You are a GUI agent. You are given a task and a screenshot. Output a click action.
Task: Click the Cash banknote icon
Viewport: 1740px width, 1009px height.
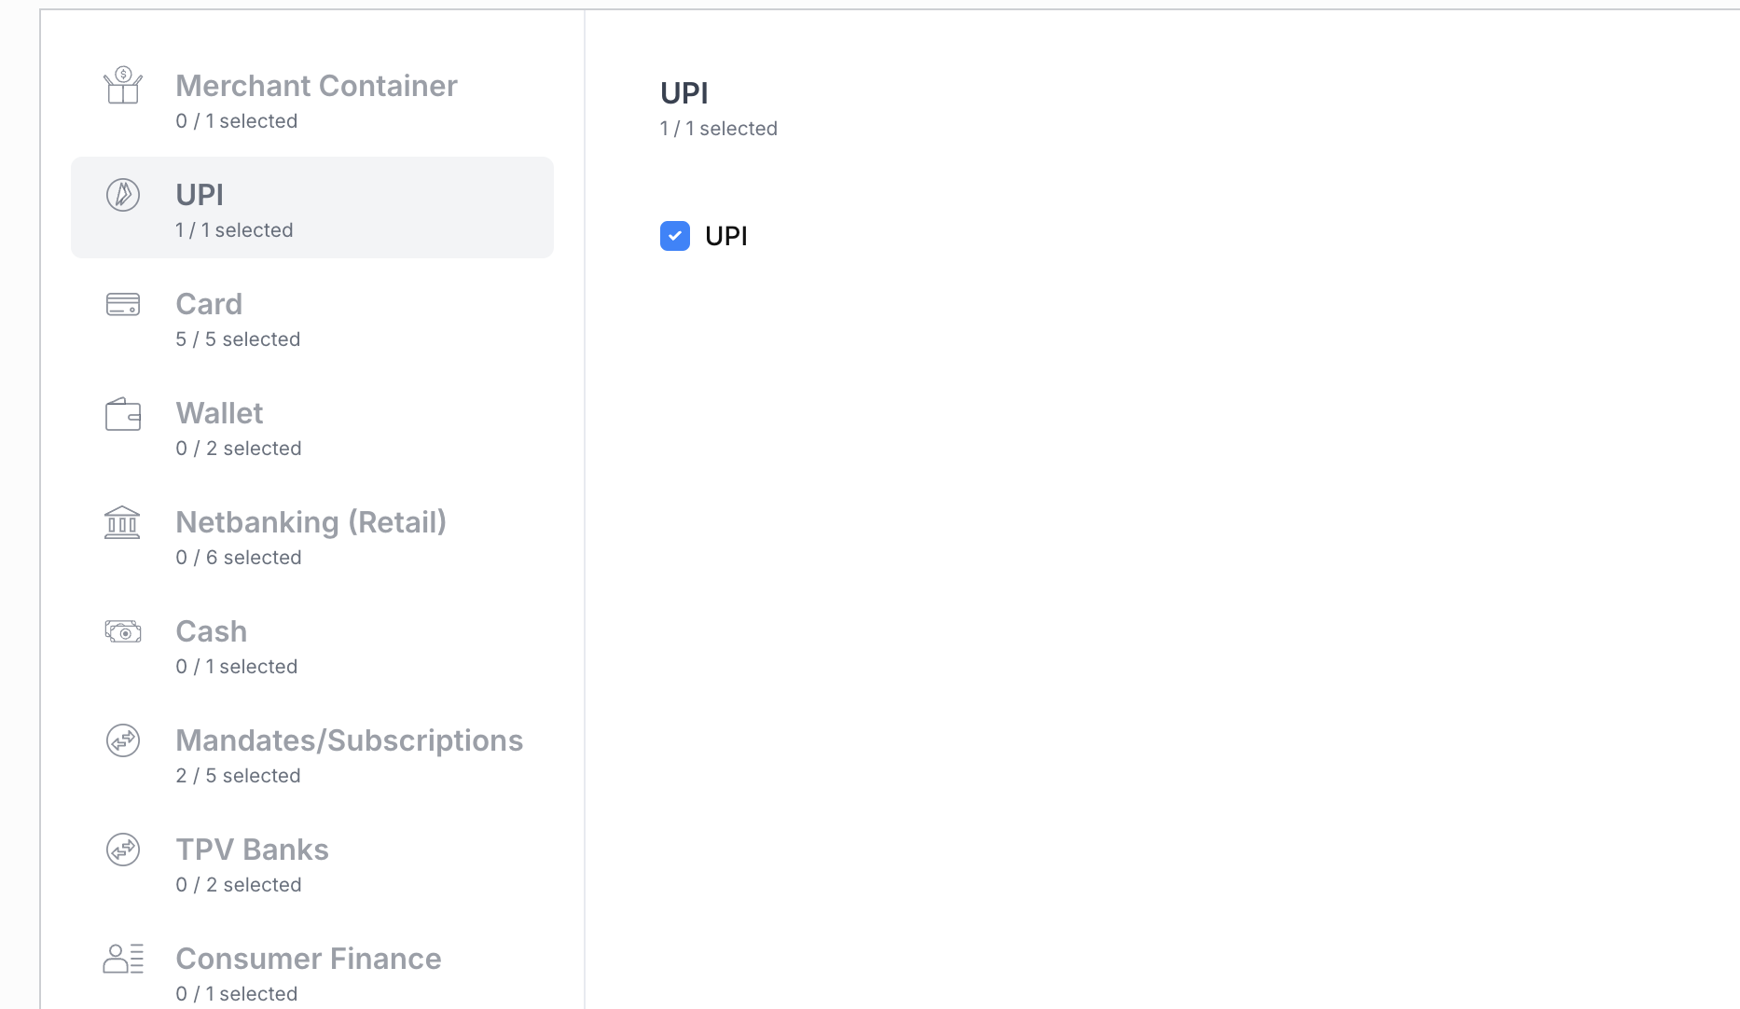coord(122,630)
